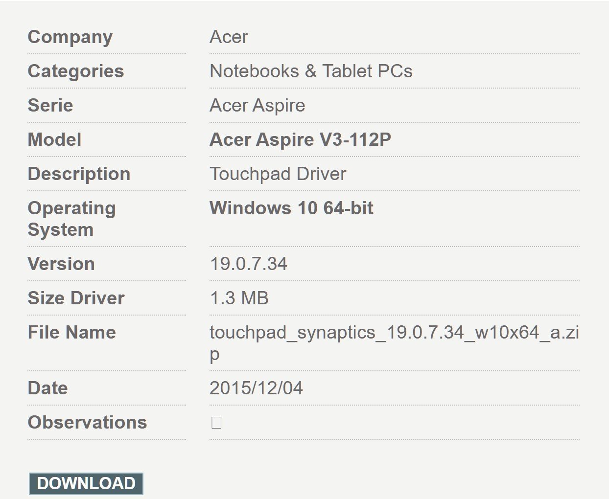Viewport: 609px width, 499px height.
Task: Click the 'Date' row label
Action: [48, 388]
